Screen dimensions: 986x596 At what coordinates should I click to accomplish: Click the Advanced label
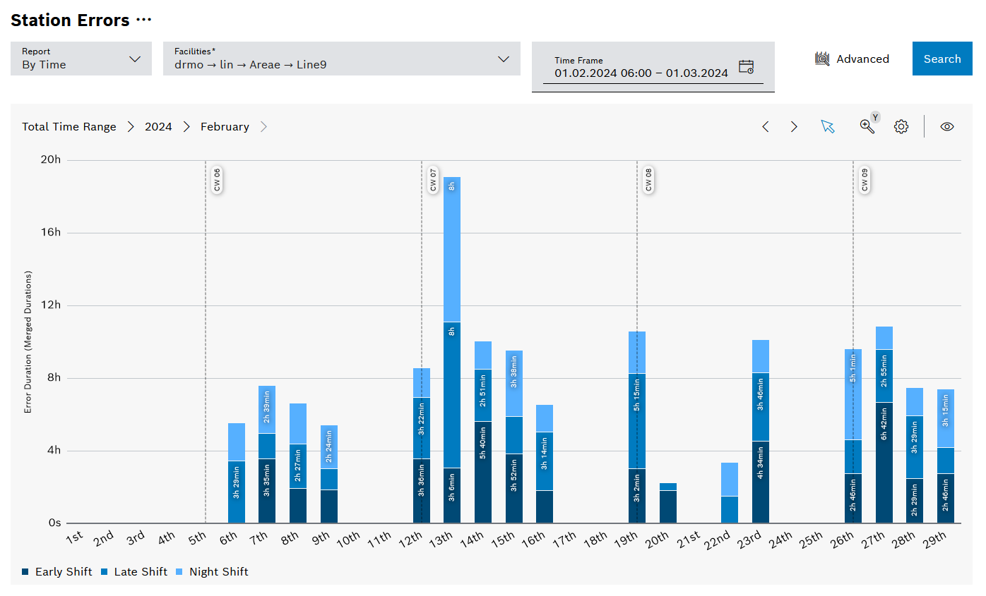pyautogui.click(x=862, y=59)
